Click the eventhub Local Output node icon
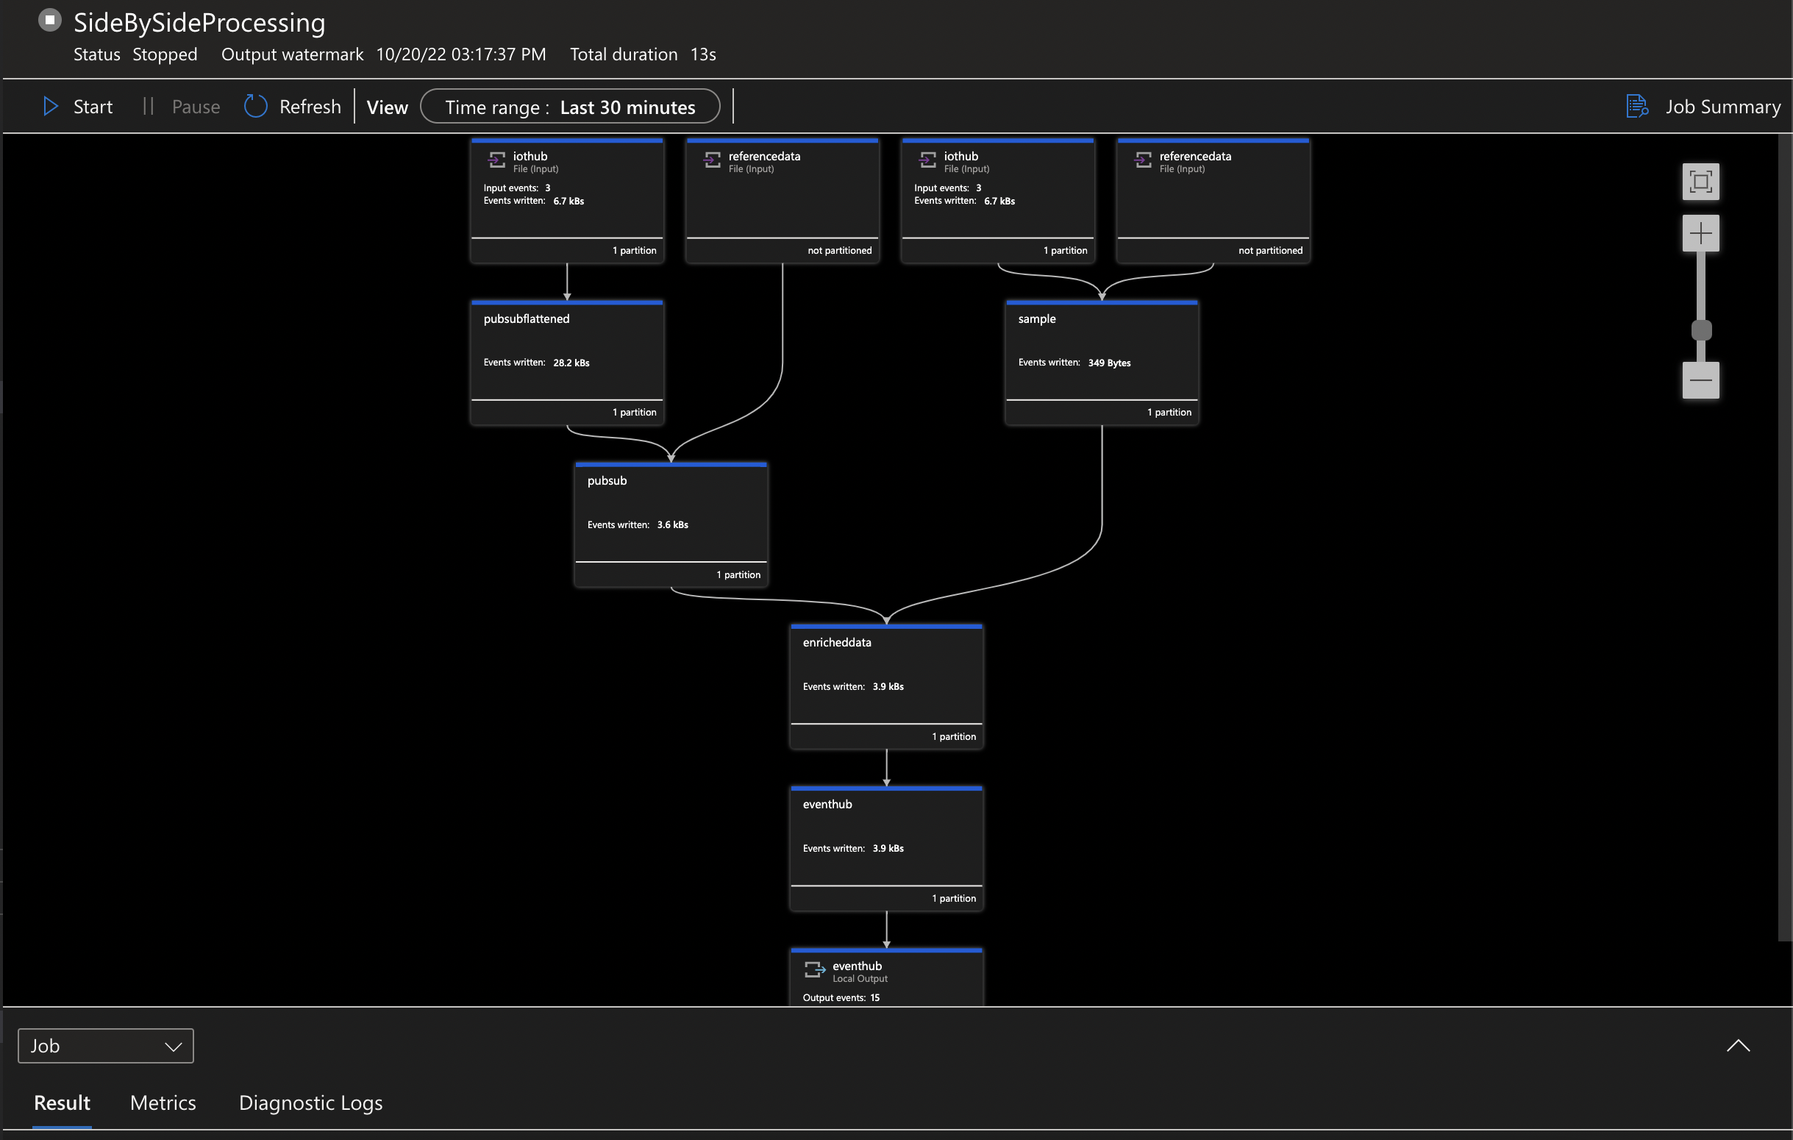This screenshot has width=1793, height=1140. [814, 969]
